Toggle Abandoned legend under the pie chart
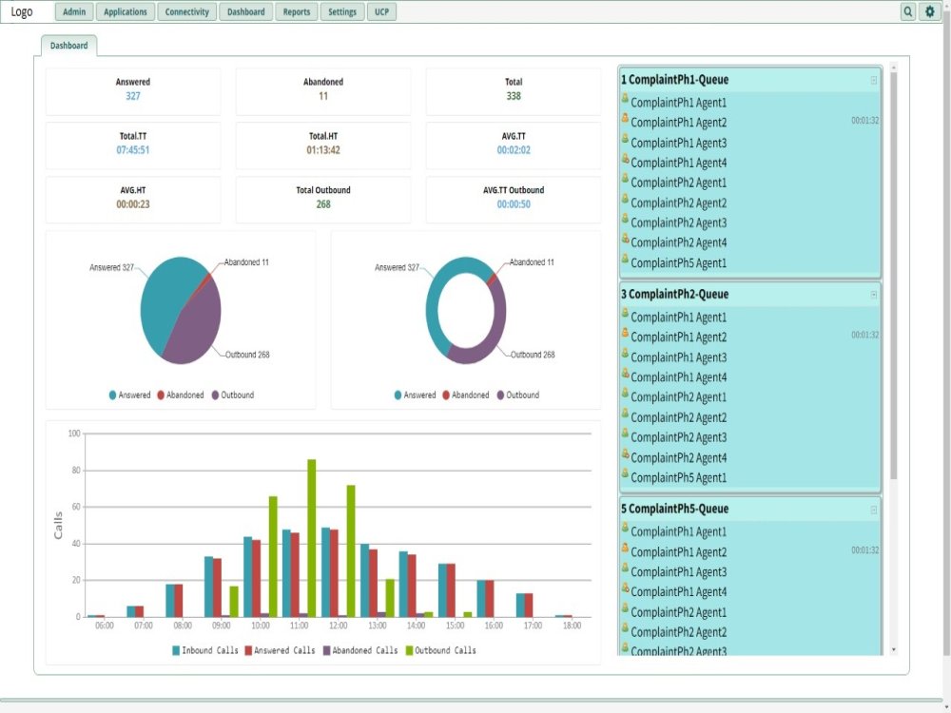 point(181,395)
